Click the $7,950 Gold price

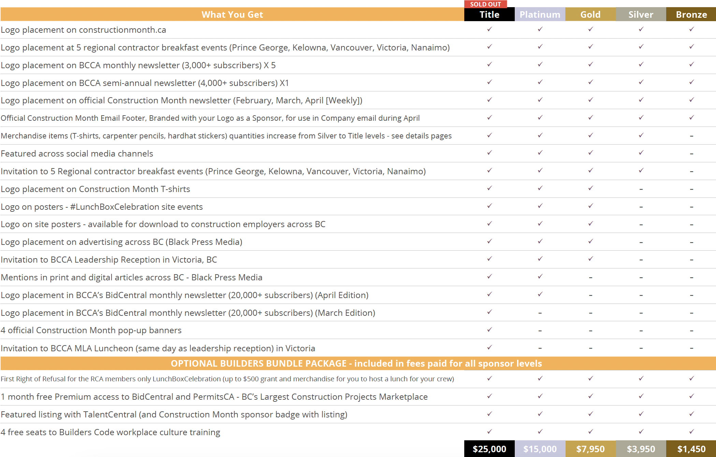590,449
